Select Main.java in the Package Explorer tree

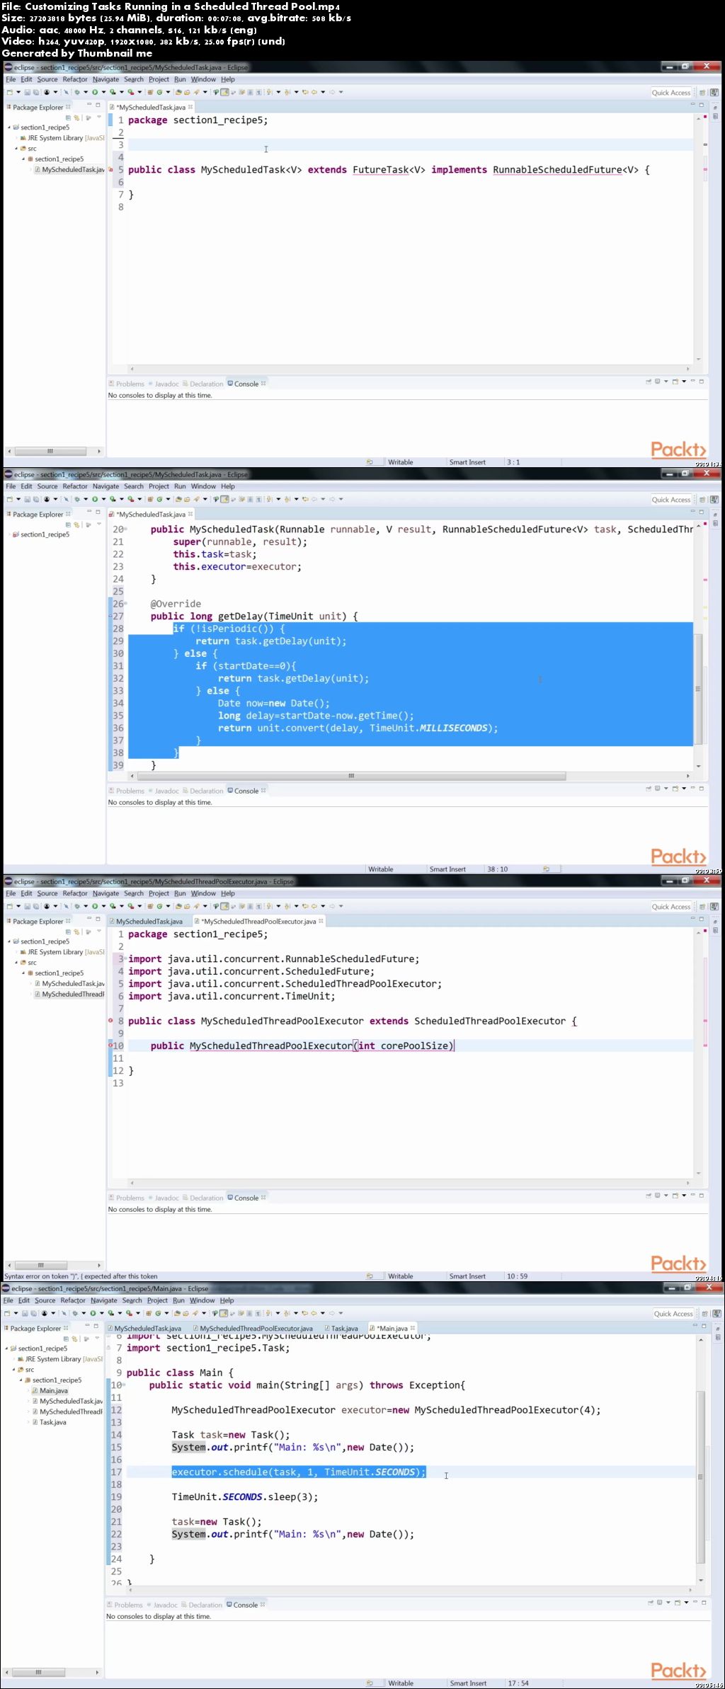(x=54, y=1391)
